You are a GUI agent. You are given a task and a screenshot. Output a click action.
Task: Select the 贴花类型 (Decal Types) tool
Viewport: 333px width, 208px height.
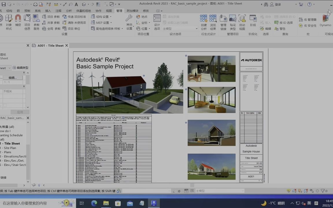pyautogui.click(x=233, y=22)
